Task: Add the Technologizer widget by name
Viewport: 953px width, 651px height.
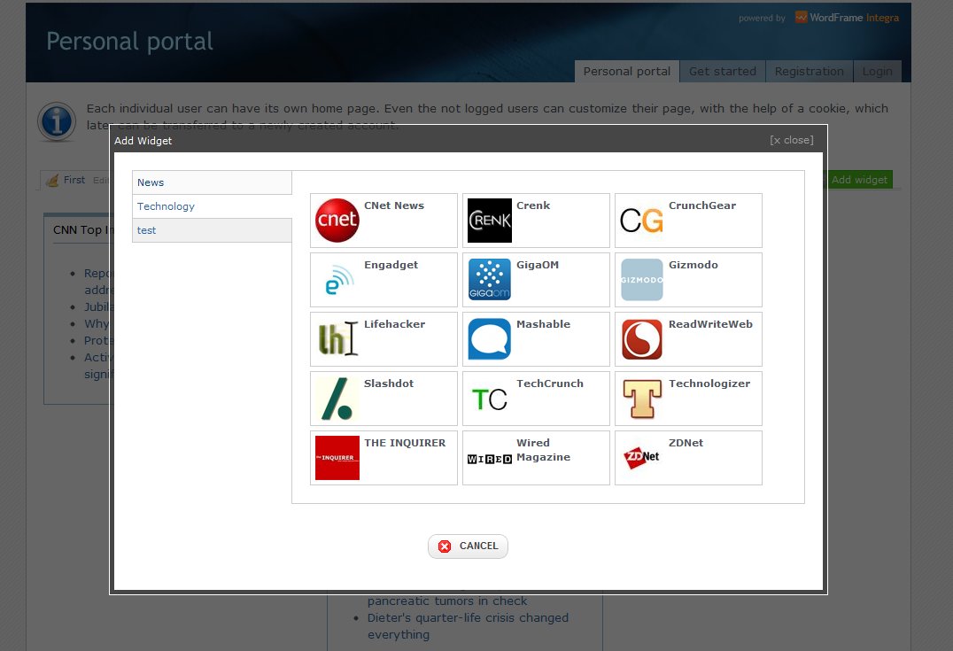Action: [x=709, y=384]
